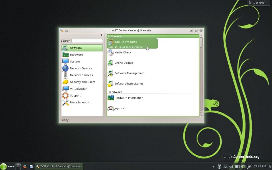272x170 pixels.
Task: Open the battery status tray icon
Action: tap(243, 167)
